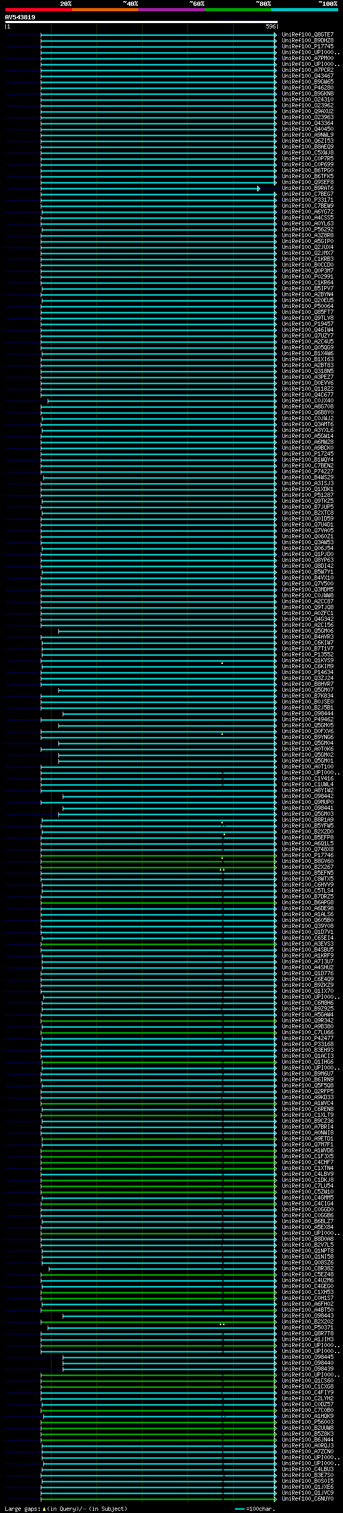The height and width of the screenshot is (1513, 343).
Task: Open hit UniRef100_P14634
Action: click(x=308, y=672)
